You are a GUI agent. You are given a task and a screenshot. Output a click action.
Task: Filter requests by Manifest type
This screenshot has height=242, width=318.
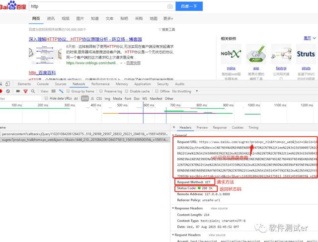point(156,98)
